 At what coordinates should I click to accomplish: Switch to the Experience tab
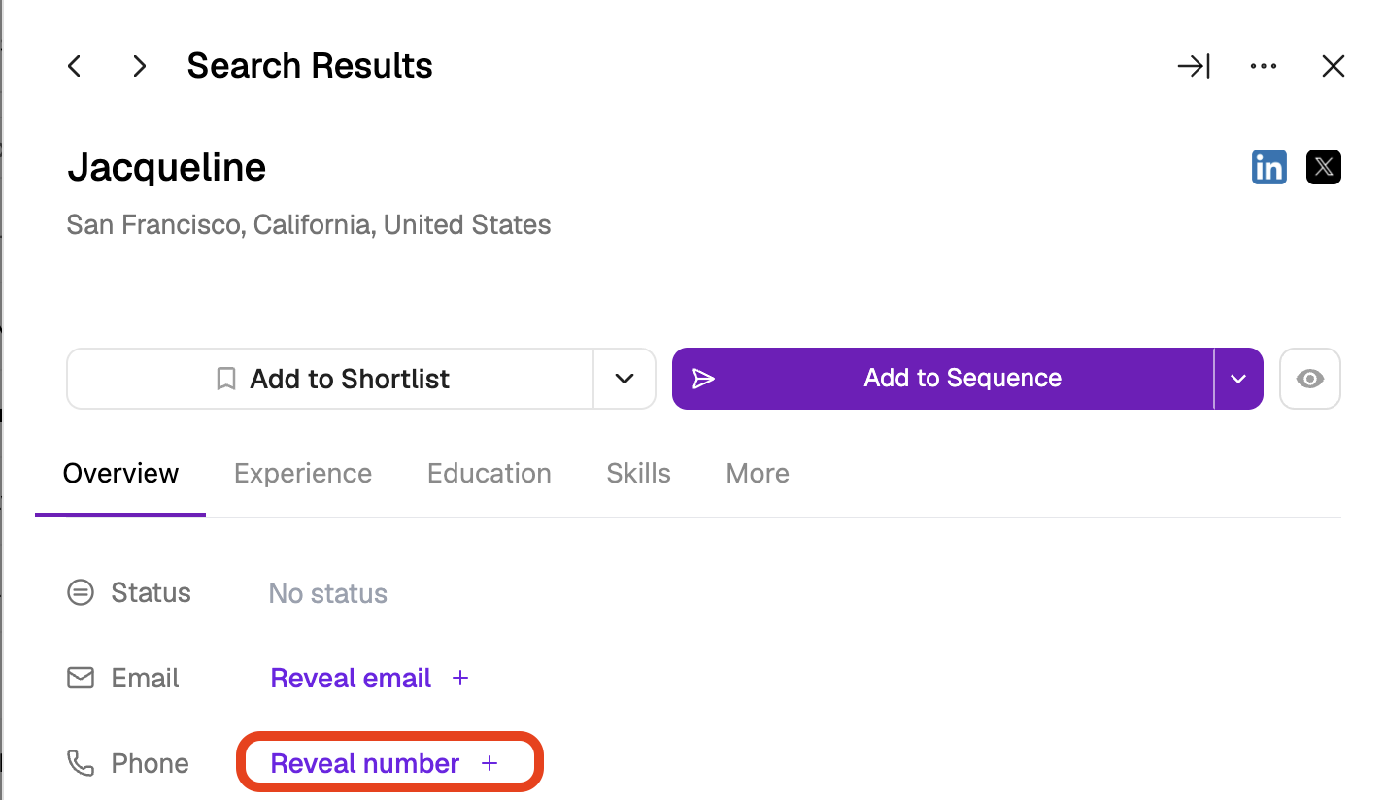pos(303,474)
